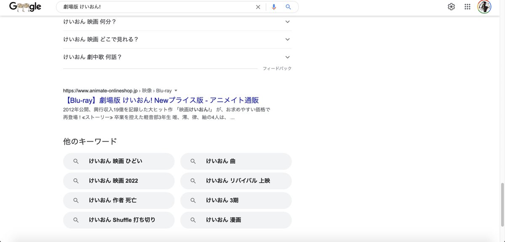Open Google apps grid
This screenshot has height=242, width=505.
pyautogui.click(x=467, y=7)
